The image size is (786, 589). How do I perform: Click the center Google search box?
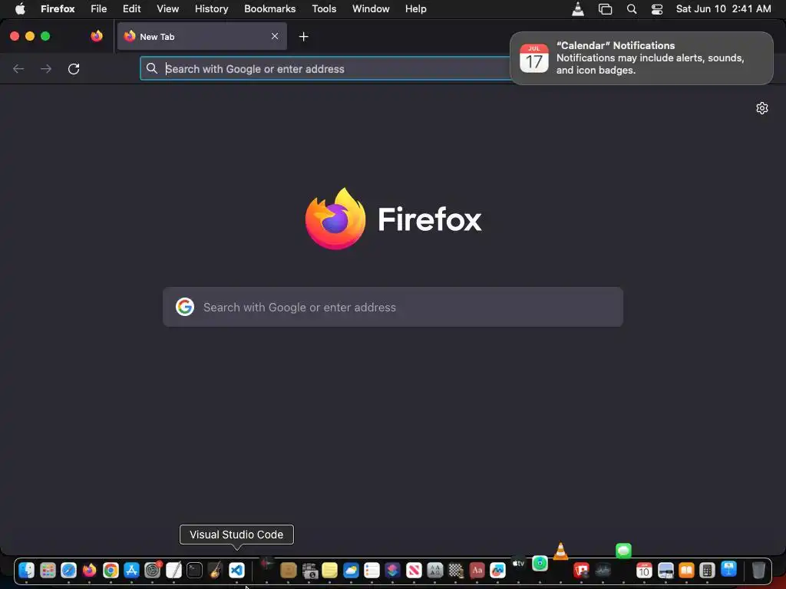(x=393, y=307)
